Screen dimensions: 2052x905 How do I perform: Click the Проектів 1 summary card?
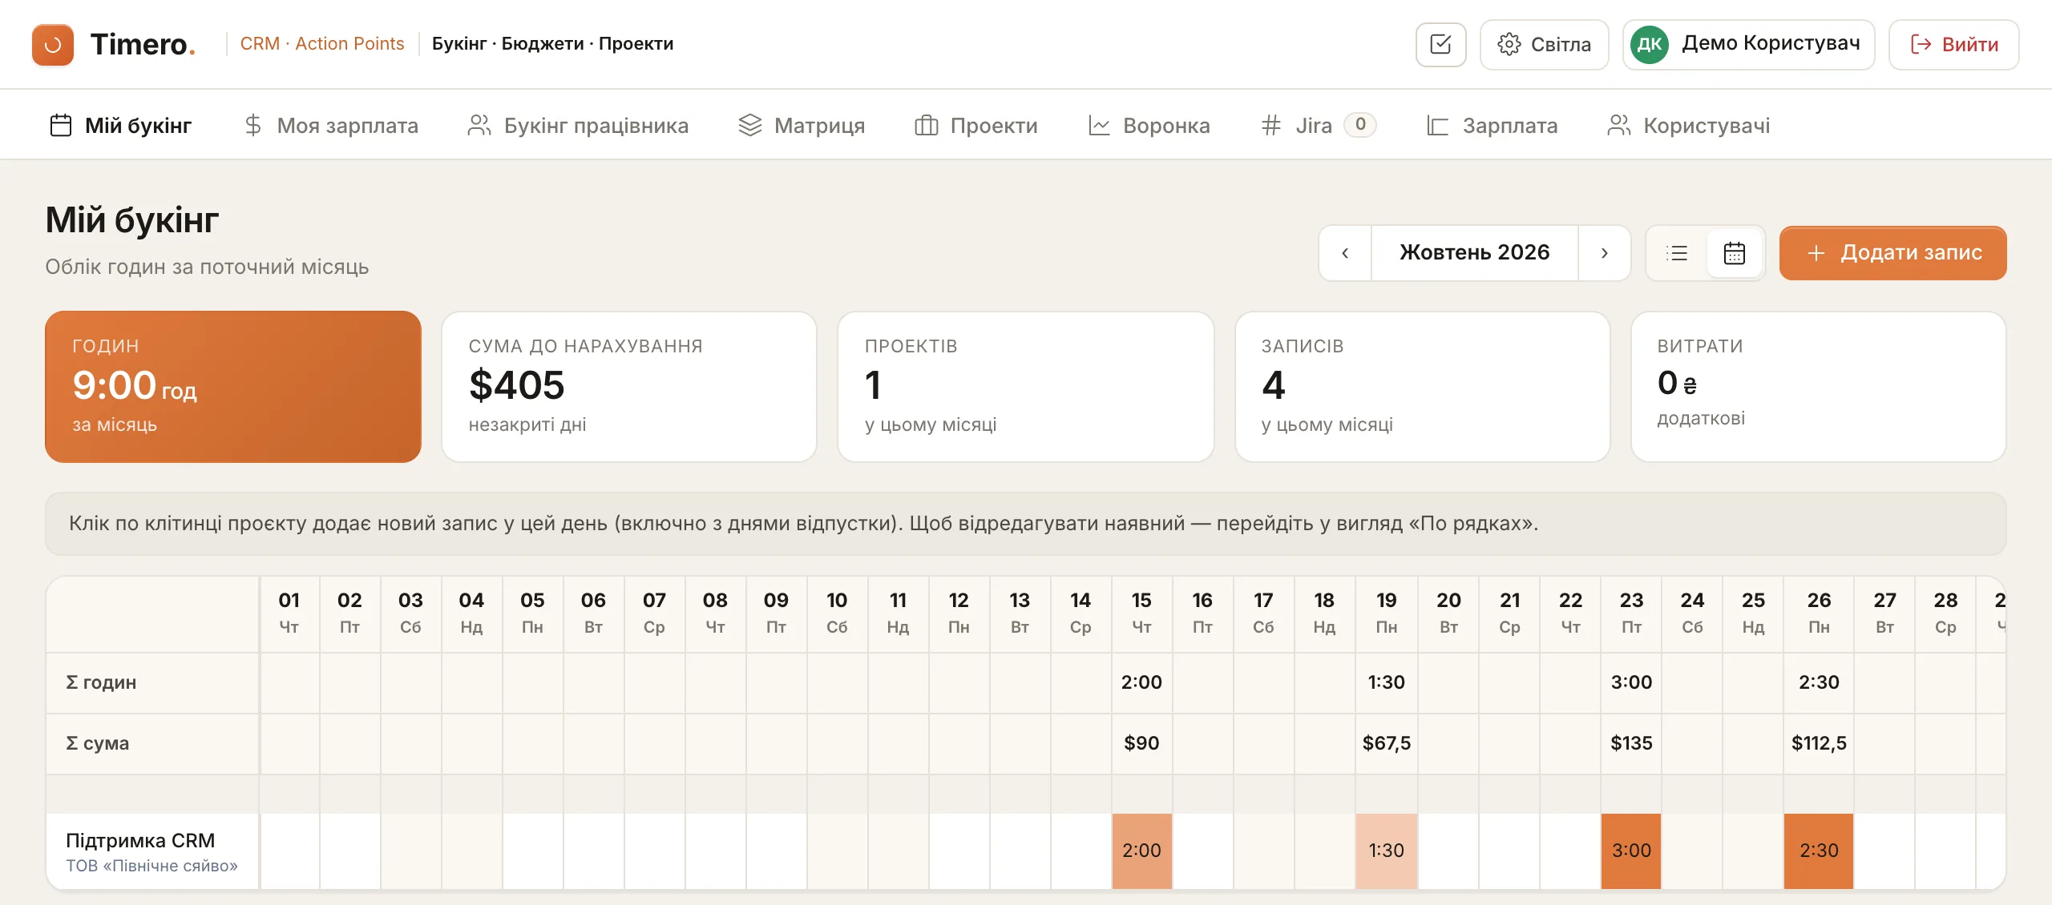click(1026, 387)
